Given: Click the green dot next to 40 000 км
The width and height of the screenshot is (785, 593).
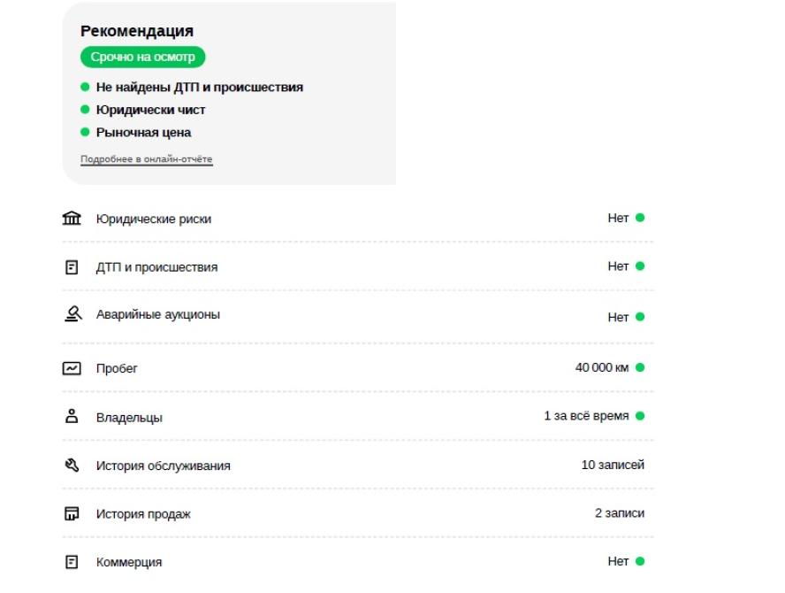Looking at the screenshot, I should pos(640,367).
